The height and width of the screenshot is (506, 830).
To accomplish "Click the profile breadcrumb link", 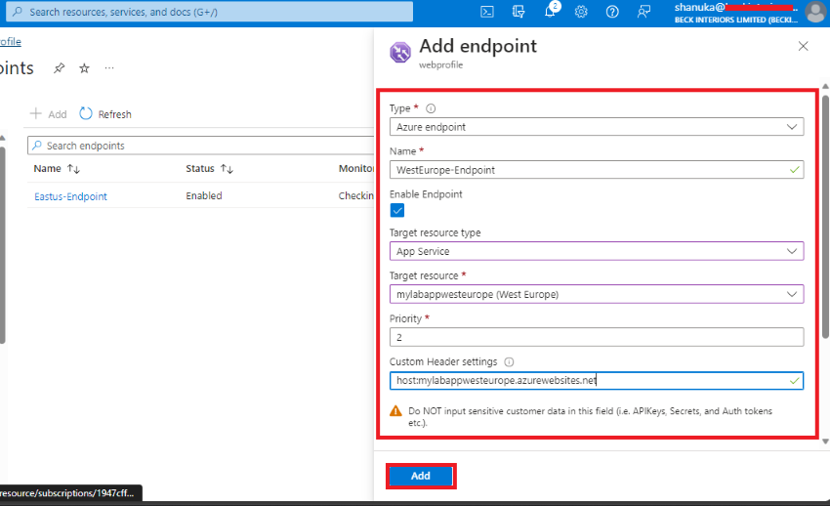I will pos(11,41).
